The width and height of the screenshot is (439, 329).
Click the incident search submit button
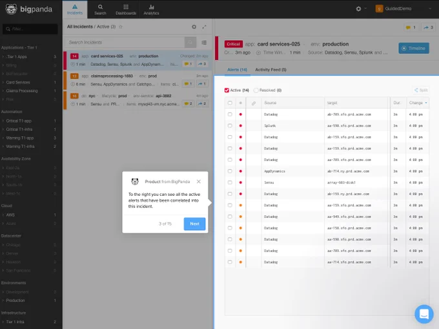pyautogui.click(x=190, y=42)
